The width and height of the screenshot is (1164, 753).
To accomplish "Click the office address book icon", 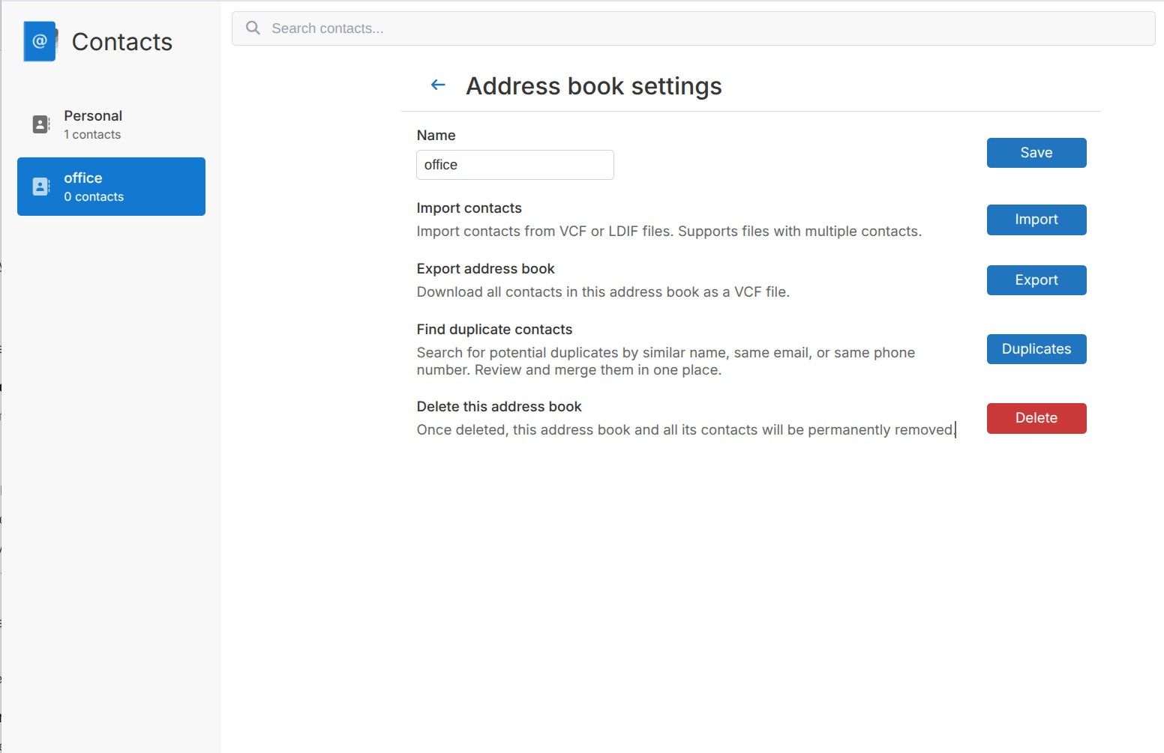I will point(41,187).
